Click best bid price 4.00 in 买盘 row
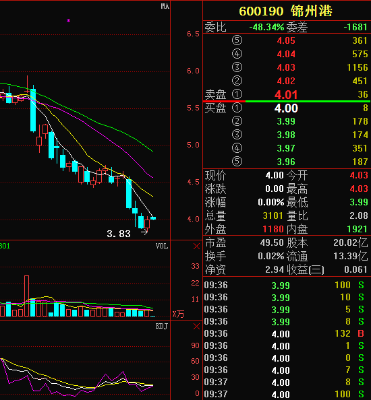Image resolution: width=371 pixels, height=400 pixels. click(x=286, y=108)
